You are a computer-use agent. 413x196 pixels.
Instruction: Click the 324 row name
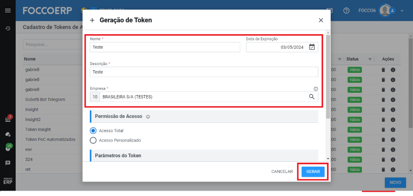click(29, 160)
